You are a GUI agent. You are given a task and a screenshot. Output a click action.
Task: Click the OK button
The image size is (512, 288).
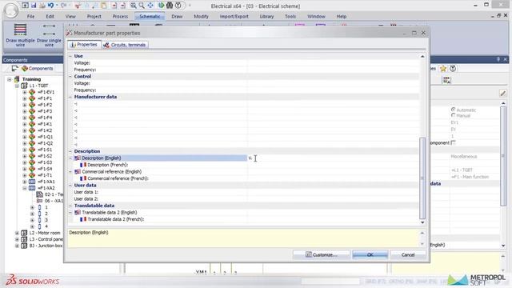(370, 254)
